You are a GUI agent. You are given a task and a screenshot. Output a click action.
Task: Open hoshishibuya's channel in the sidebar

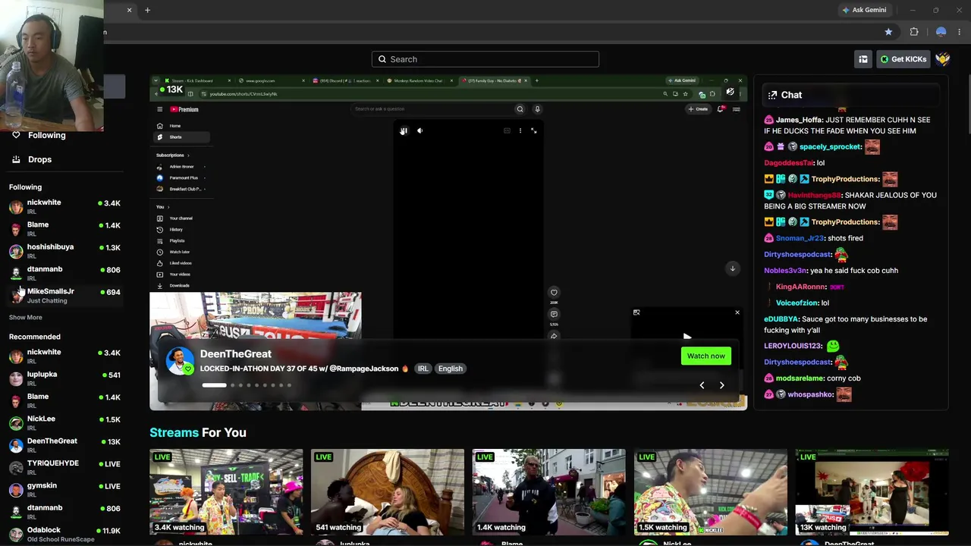pos(64,250)
